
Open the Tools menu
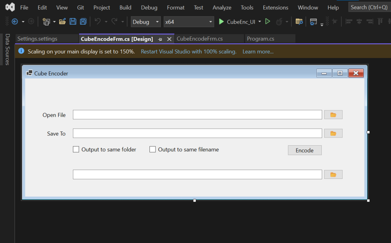coord(247,8)
